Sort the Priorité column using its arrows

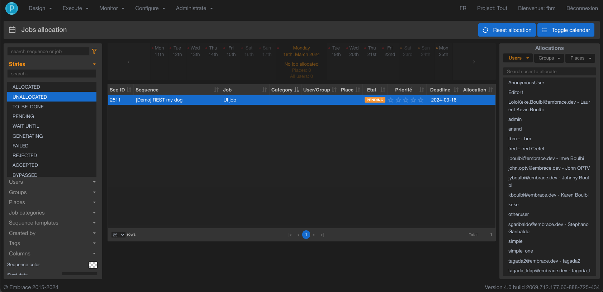[x=422, y=90]
